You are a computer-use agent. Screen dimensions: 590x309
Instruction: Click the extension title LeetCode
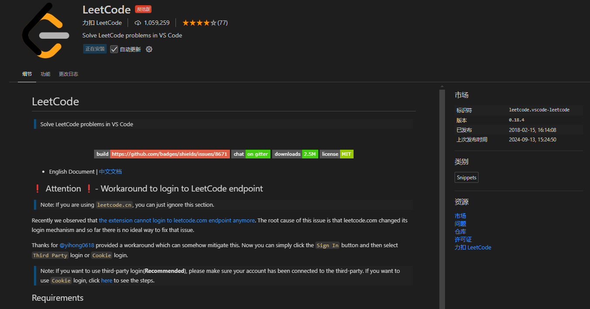pyautogui.click(x=107, y=10)
